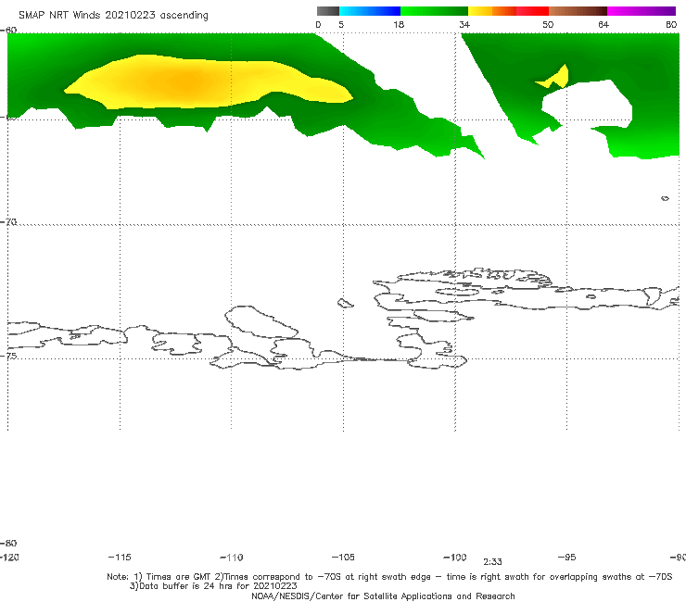
Task: Pick the green segment of the wind color bar
Action: click(435, 11)
